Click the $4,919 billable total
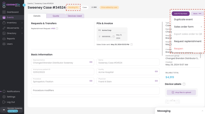The height and width of the screenshot is (114, 205). point(170,77)
